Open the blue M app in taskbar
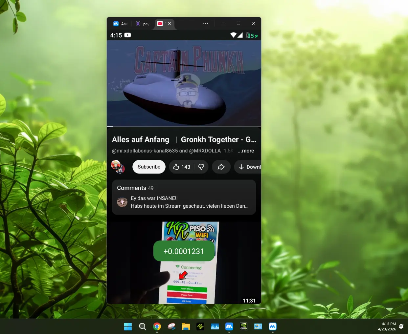 [229, 326]
